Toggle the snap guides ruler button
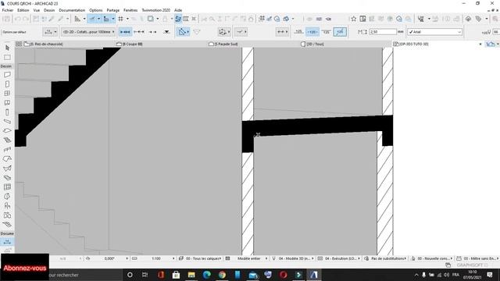The image size is (500, 281). pyautogui.click(x=106, y=19)
